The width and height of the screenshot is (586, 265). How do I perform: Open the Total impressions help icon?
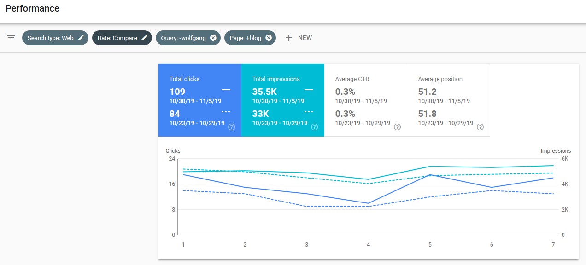click(315, 127)
